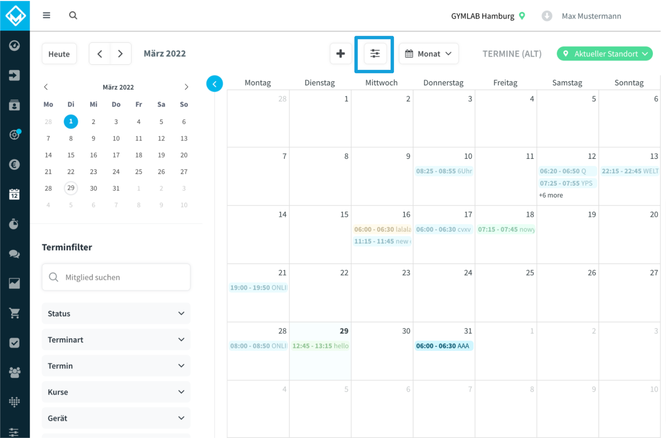The image size is (666, 438).
Task: Click the Heute button
Action: 59,54
